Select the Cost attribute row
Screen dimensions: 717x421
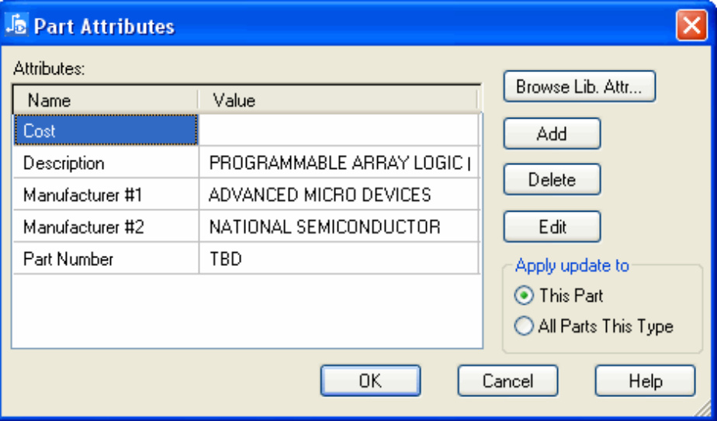pyautogui.click(x=106, y=131)
